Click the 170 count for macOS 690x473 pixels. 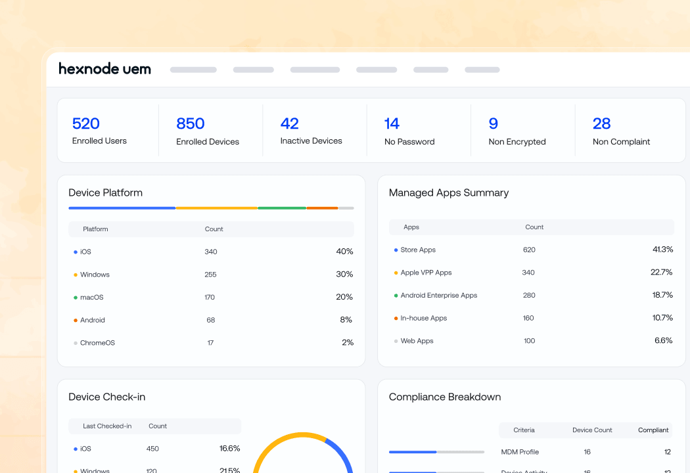(210, 298)
